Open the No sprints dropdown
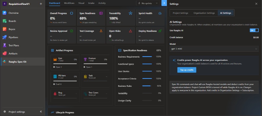Image resolution: width=262 pixels, height=116 pixels. point(148,3)
